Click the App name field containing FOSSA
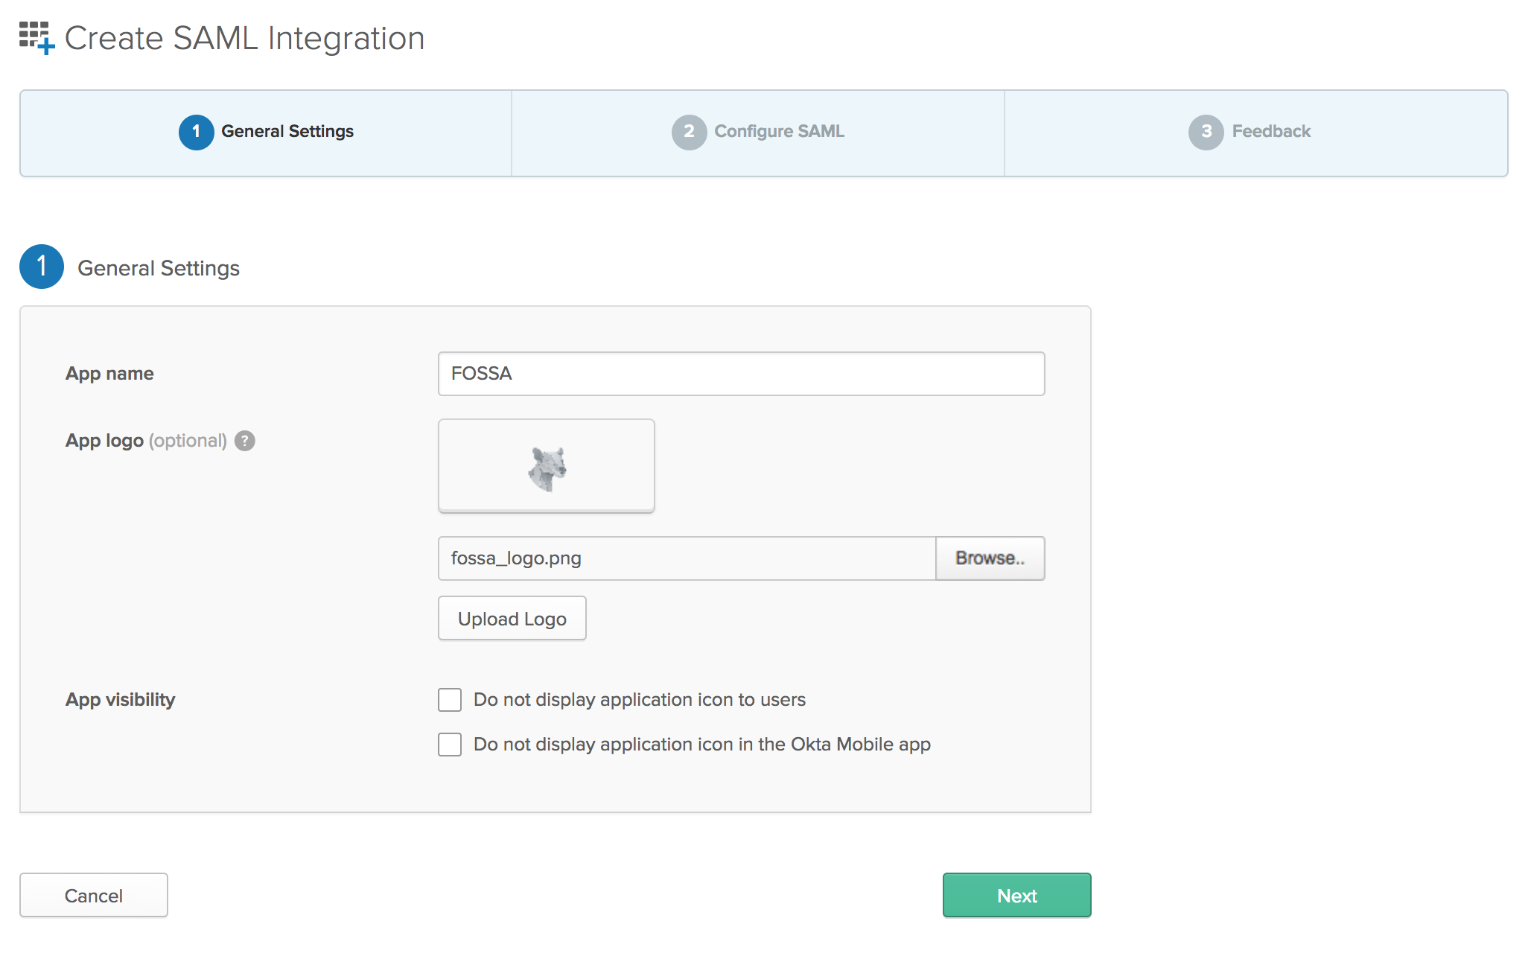This screenshot has height=956, width=1531. (741, 374)
